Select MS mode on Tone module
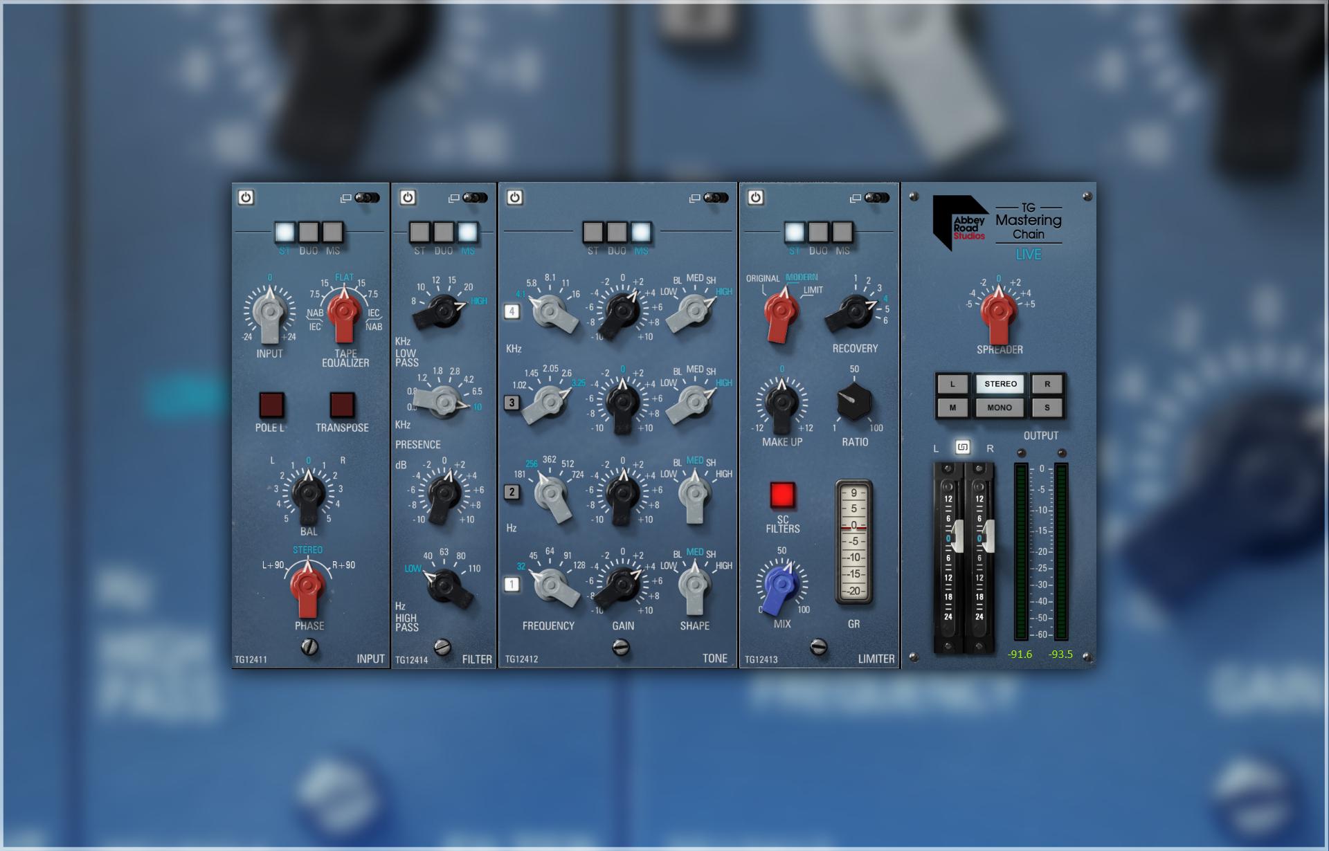Screen dimensions: 1329x851 coord(641,232)
